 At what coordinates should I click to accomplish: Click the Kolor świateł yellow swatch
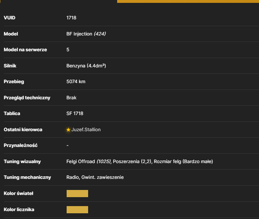tap(77, 194)
